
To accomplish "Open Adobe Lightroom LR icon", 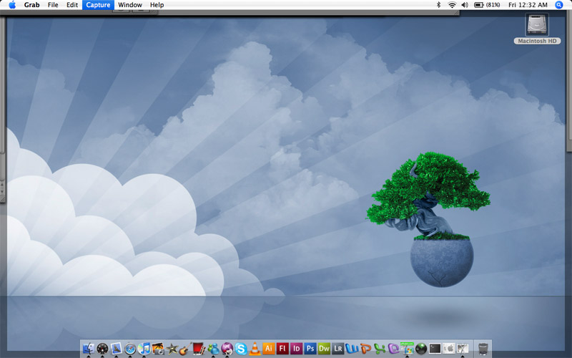I will click(337, 349).
